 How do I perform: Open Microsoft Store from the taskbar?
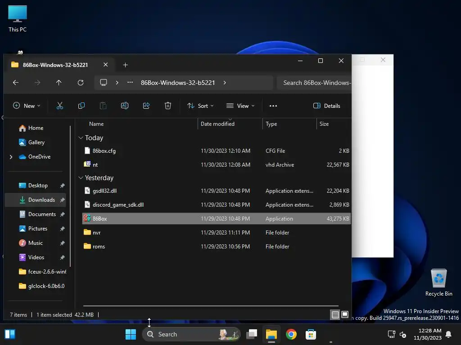pos(311,334)
